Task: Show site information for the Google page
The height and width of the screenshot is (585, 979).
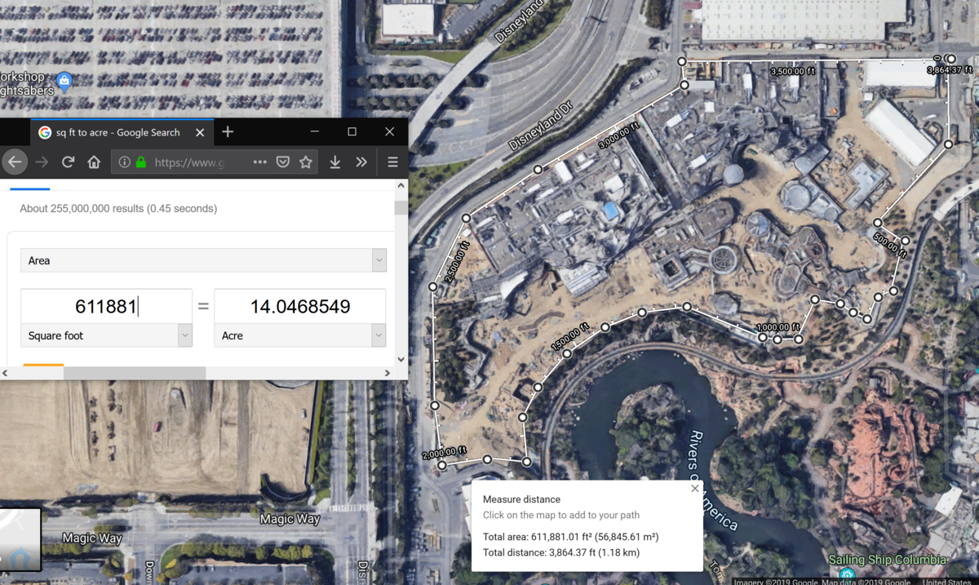Action: point(124,162)
